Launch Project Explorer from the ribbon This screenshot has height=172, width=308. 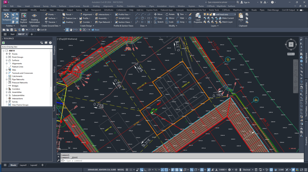pos(23,19)
